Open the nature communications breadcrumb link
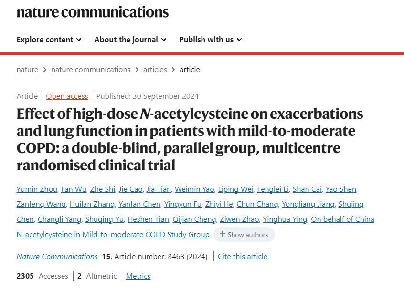 91,70
